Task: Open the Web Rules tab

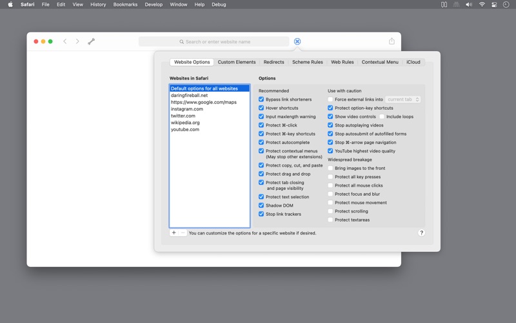Action: [x=342, y=62]
